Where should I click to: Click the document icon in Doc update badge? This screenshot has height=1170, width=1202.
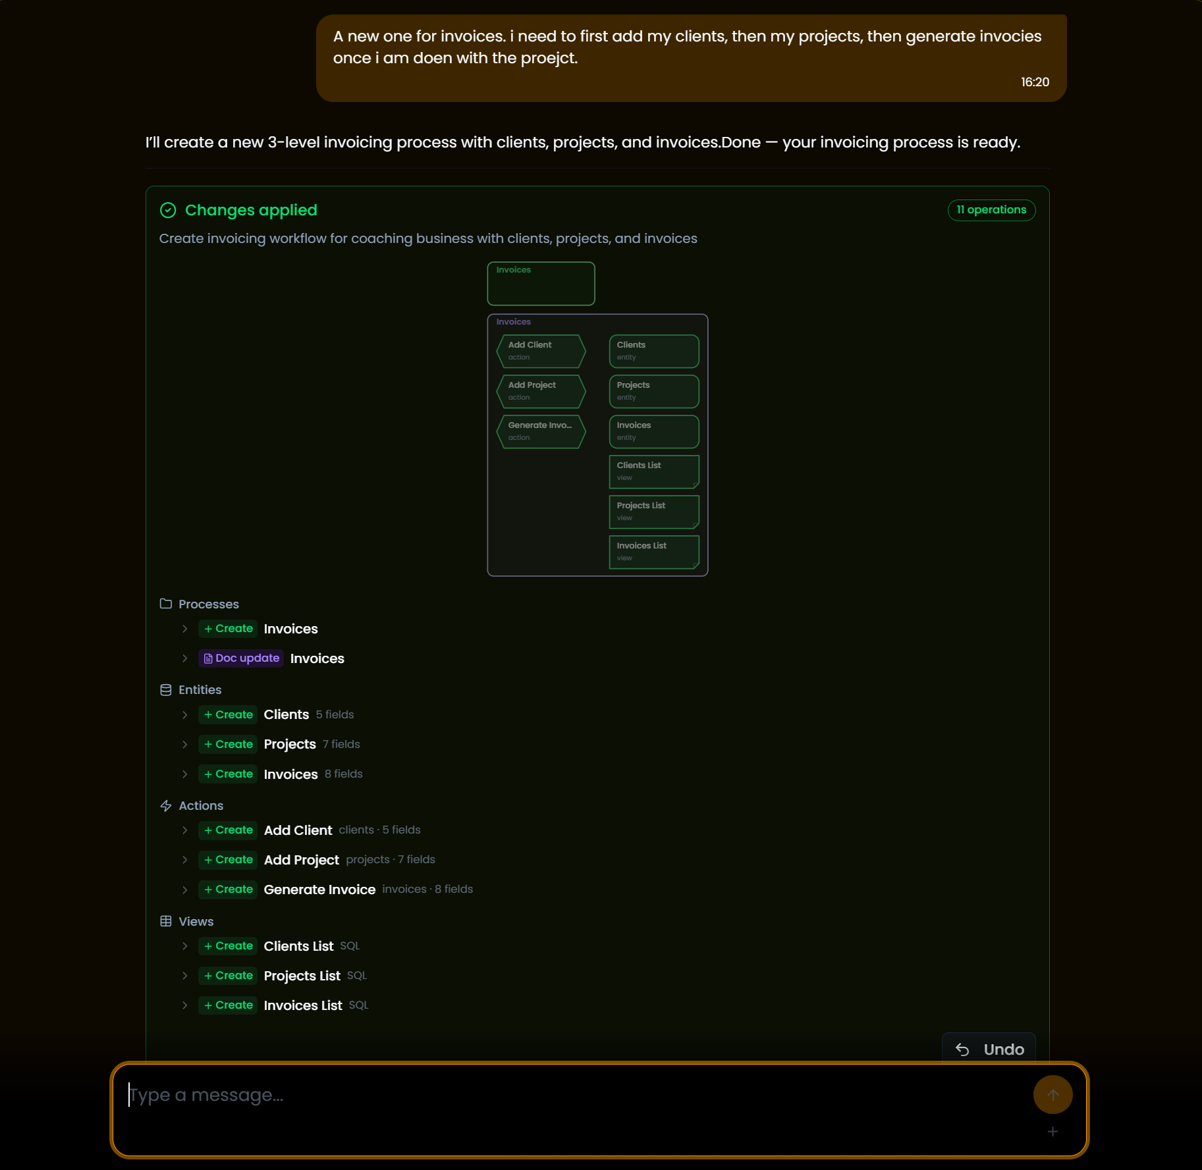click(x=207, y=658)
